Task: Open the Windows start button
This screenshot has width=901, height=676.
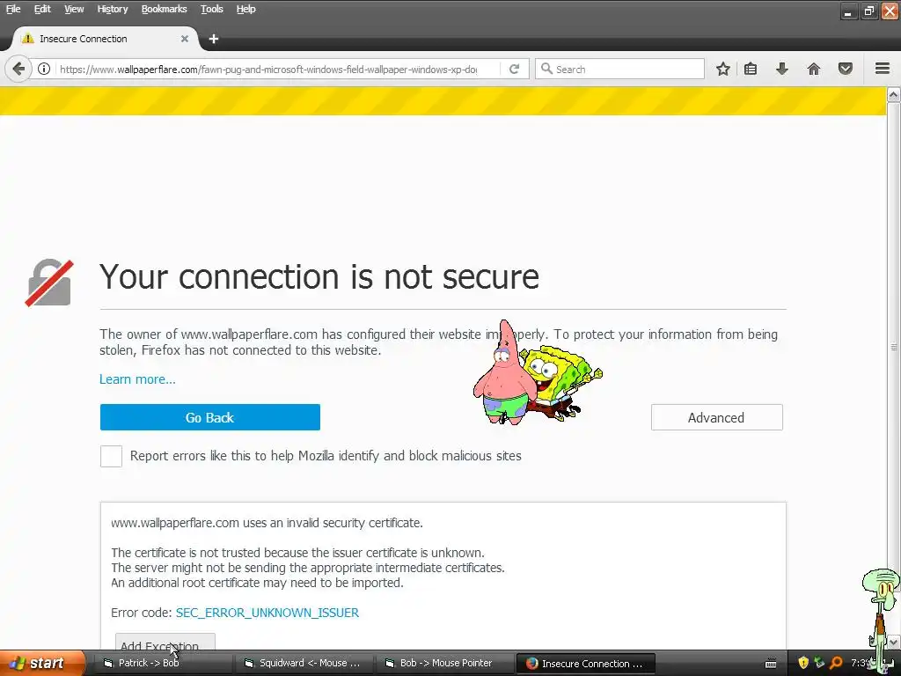Action: click(x=43, y=664)
